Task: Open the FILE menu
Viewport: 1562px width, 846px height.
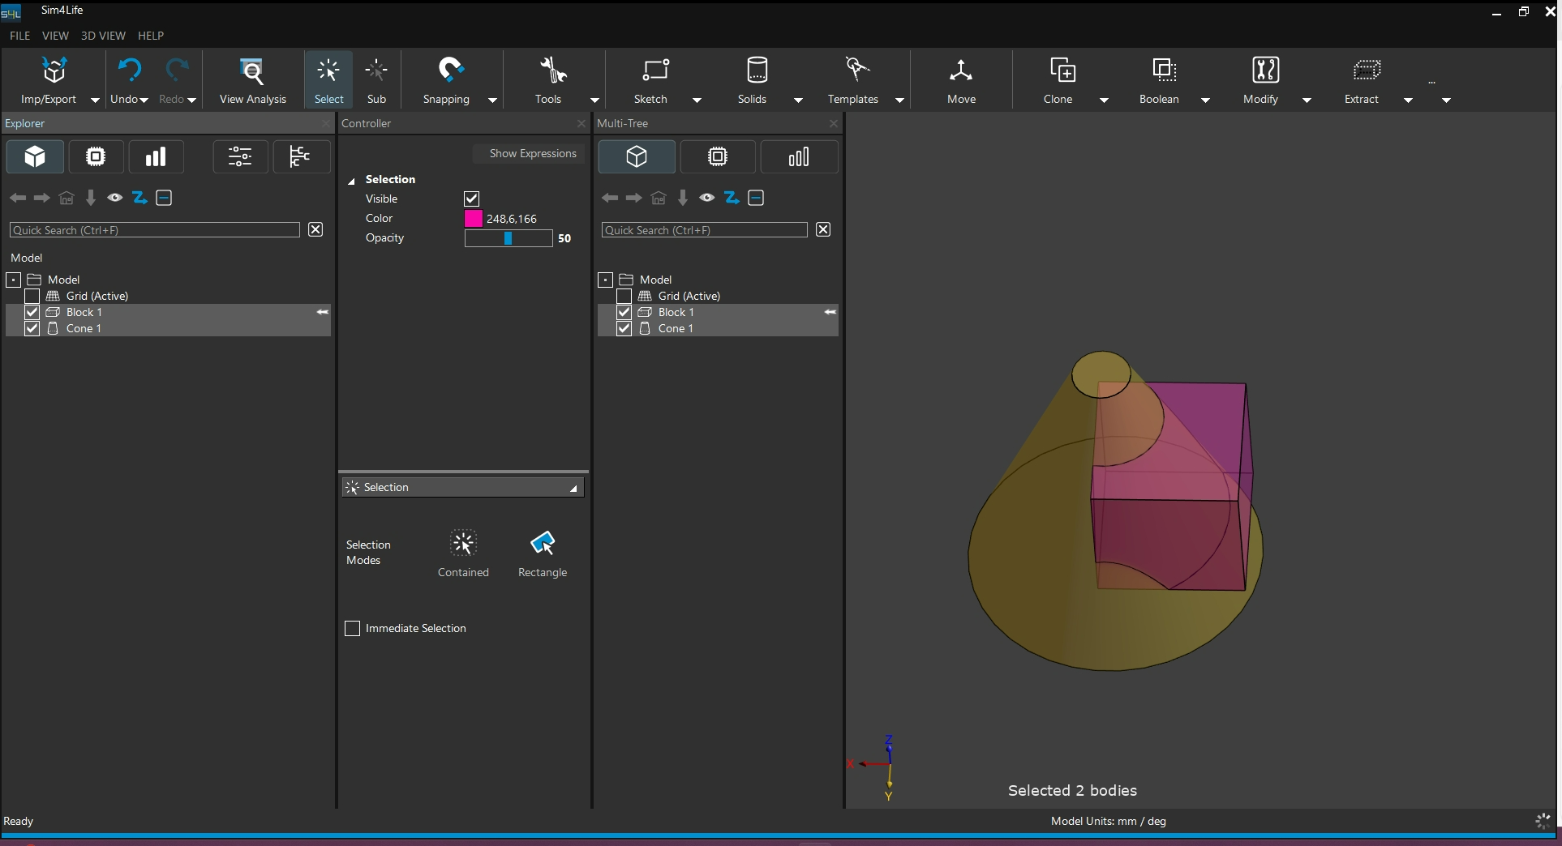Action: coord(19,36)
